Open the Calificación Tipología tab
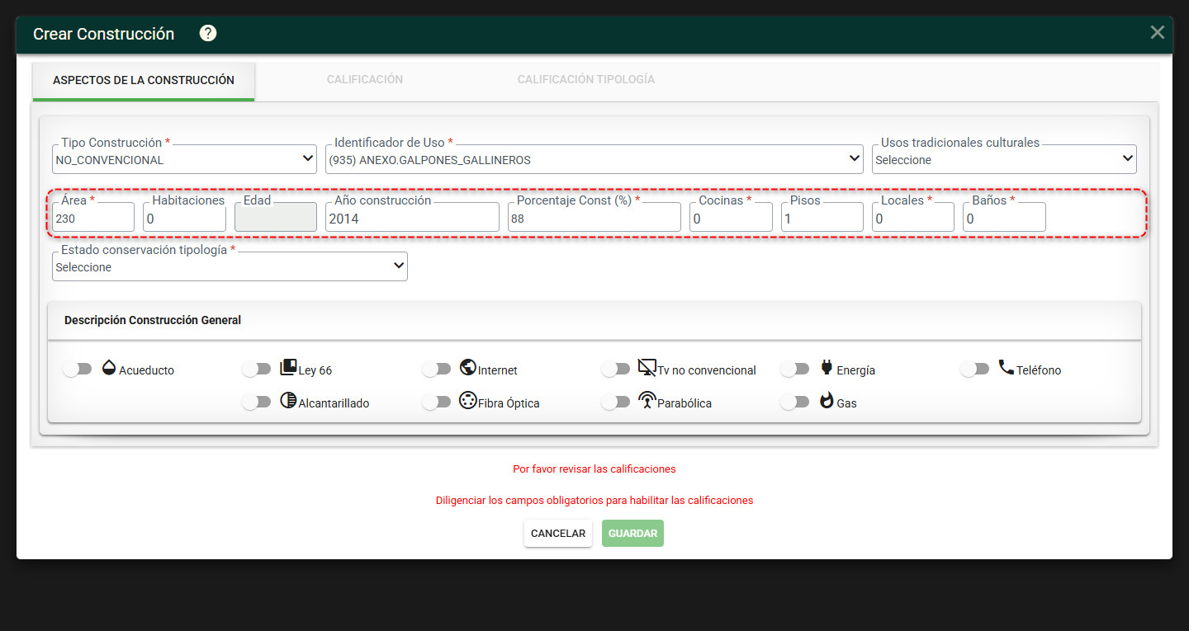 (586, 80)
